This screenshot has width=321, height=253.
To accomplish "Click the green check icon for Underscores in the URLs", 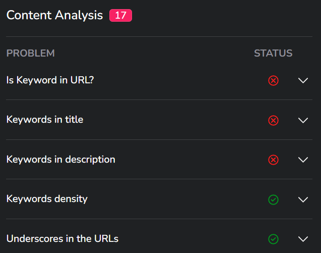I will [273, 239].
